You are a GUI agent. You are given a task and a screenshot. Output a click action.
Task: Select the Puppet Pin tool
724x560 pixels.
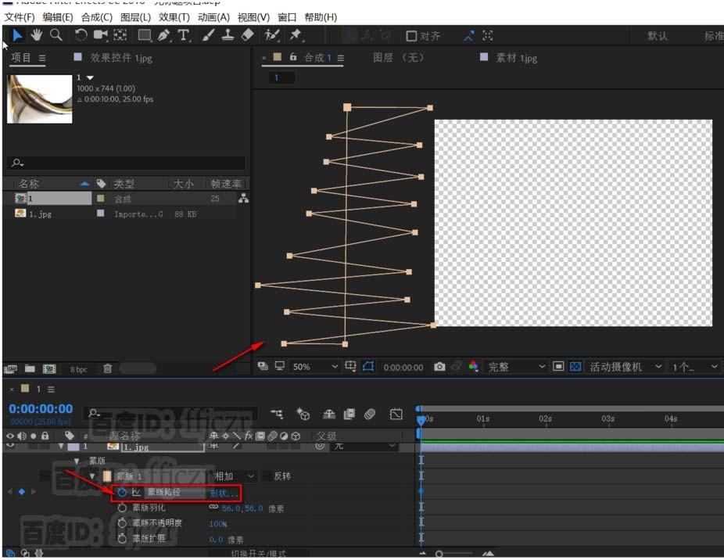pyautogui.click(x=296, y=35)
